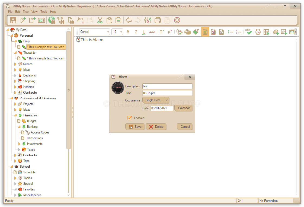Cut selection with the scissors icon

100,20
